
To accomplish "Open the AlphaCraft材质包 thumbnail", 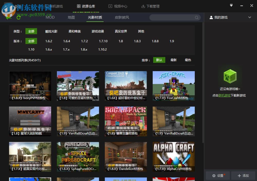I will pos(174,157).
